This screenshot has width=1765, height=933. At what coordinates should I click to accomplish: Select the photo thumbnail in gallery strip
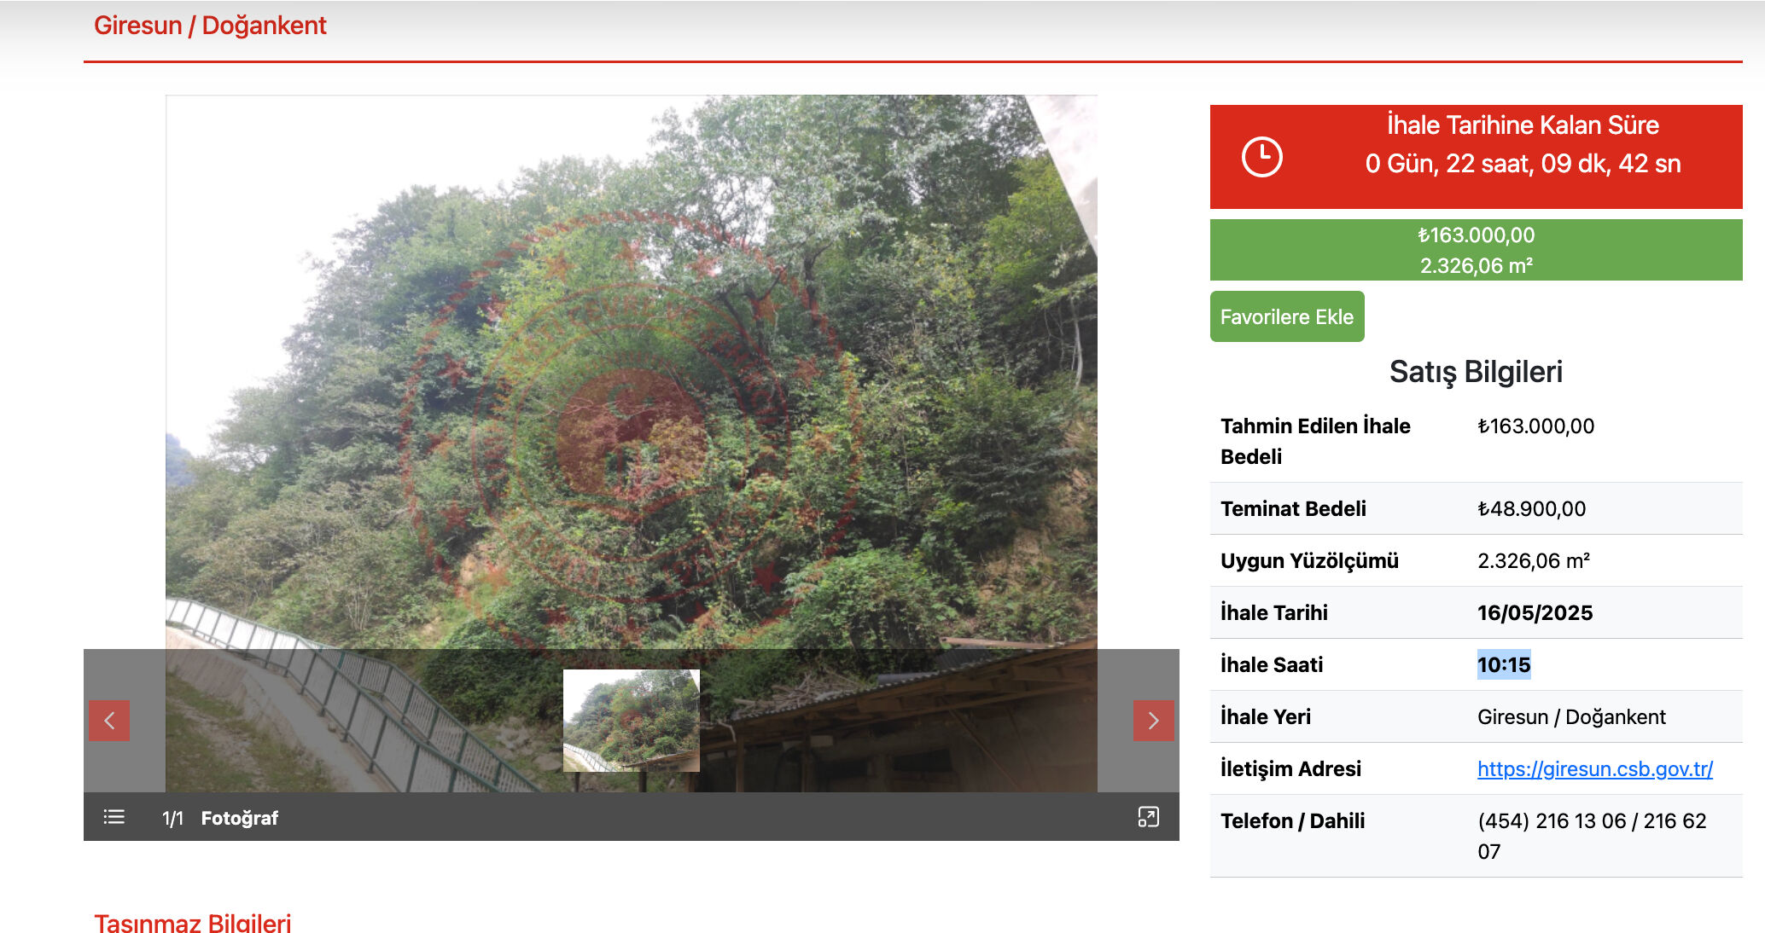tap(631, 720)
